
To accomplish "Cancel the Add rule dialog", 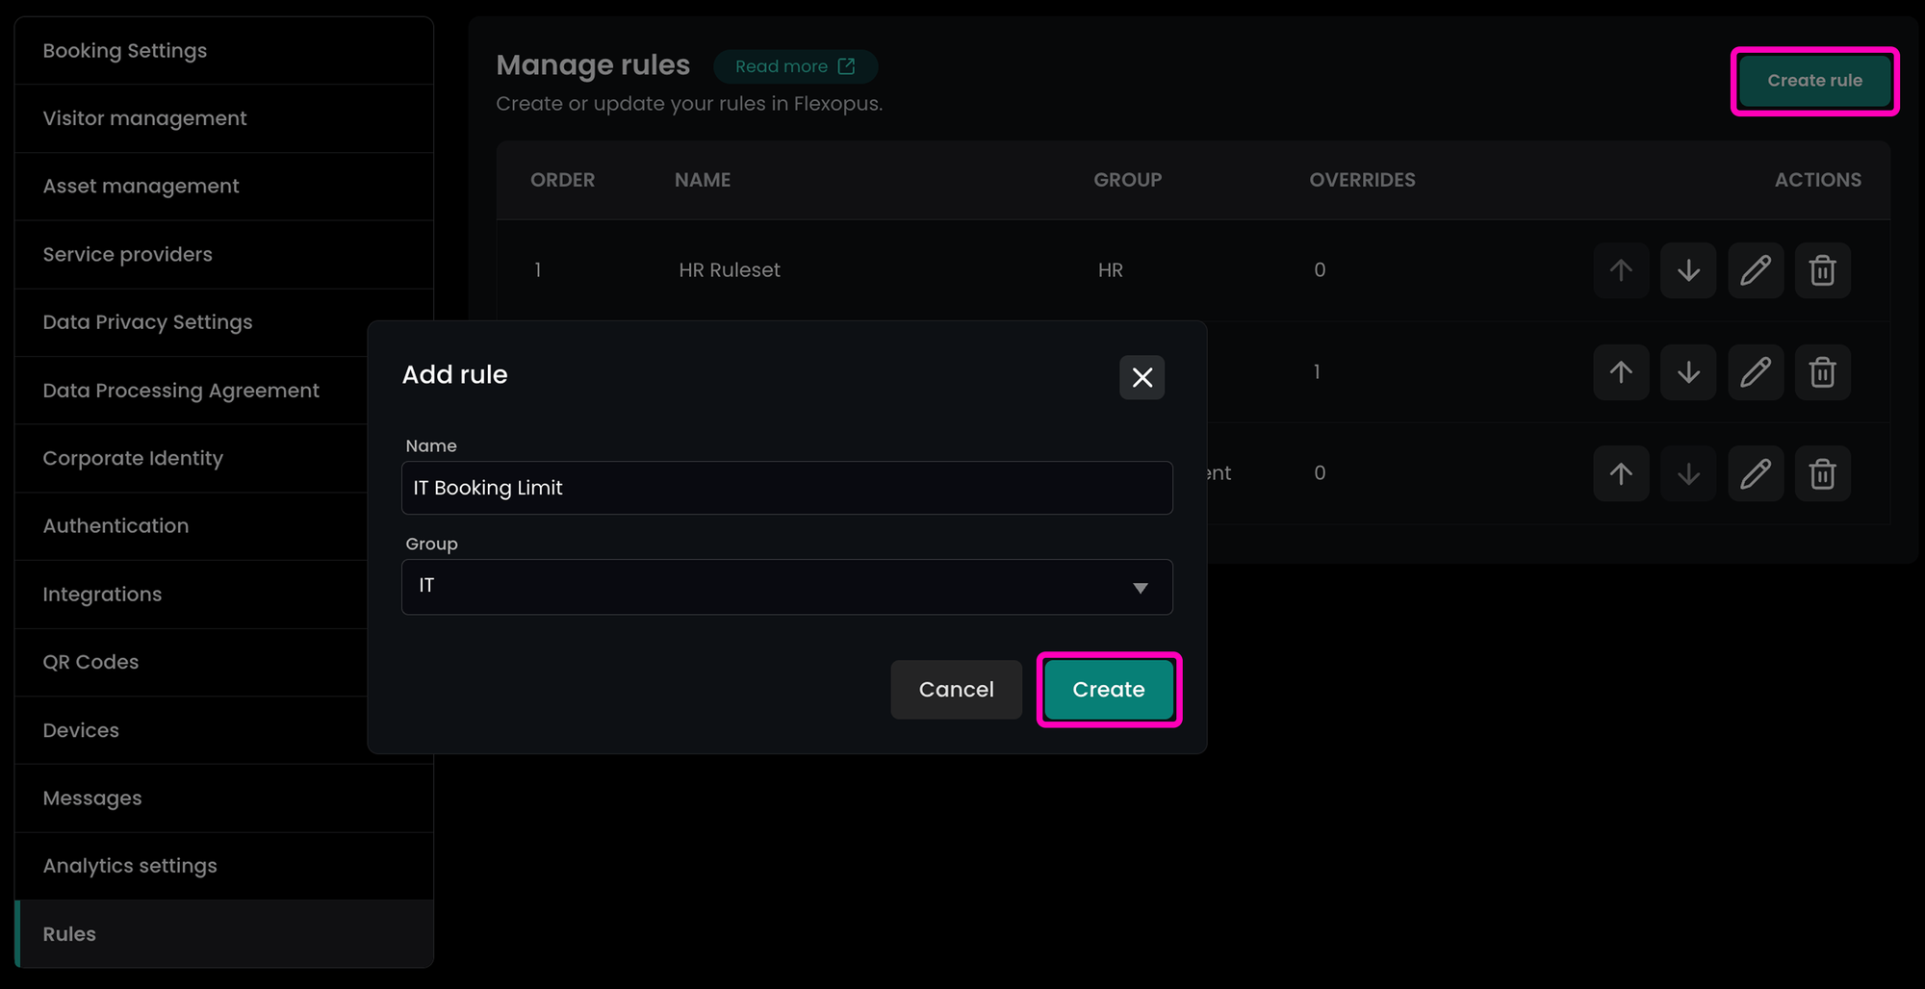I will tap(956, 690).
